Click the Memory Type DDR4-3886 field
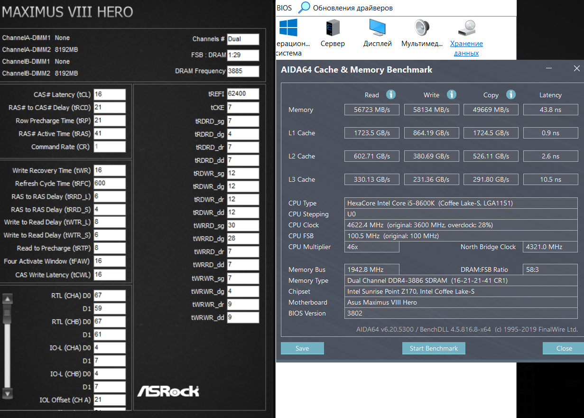Viewport: 584px width, 418px height. pyautogui.click(x=461, y=280)
